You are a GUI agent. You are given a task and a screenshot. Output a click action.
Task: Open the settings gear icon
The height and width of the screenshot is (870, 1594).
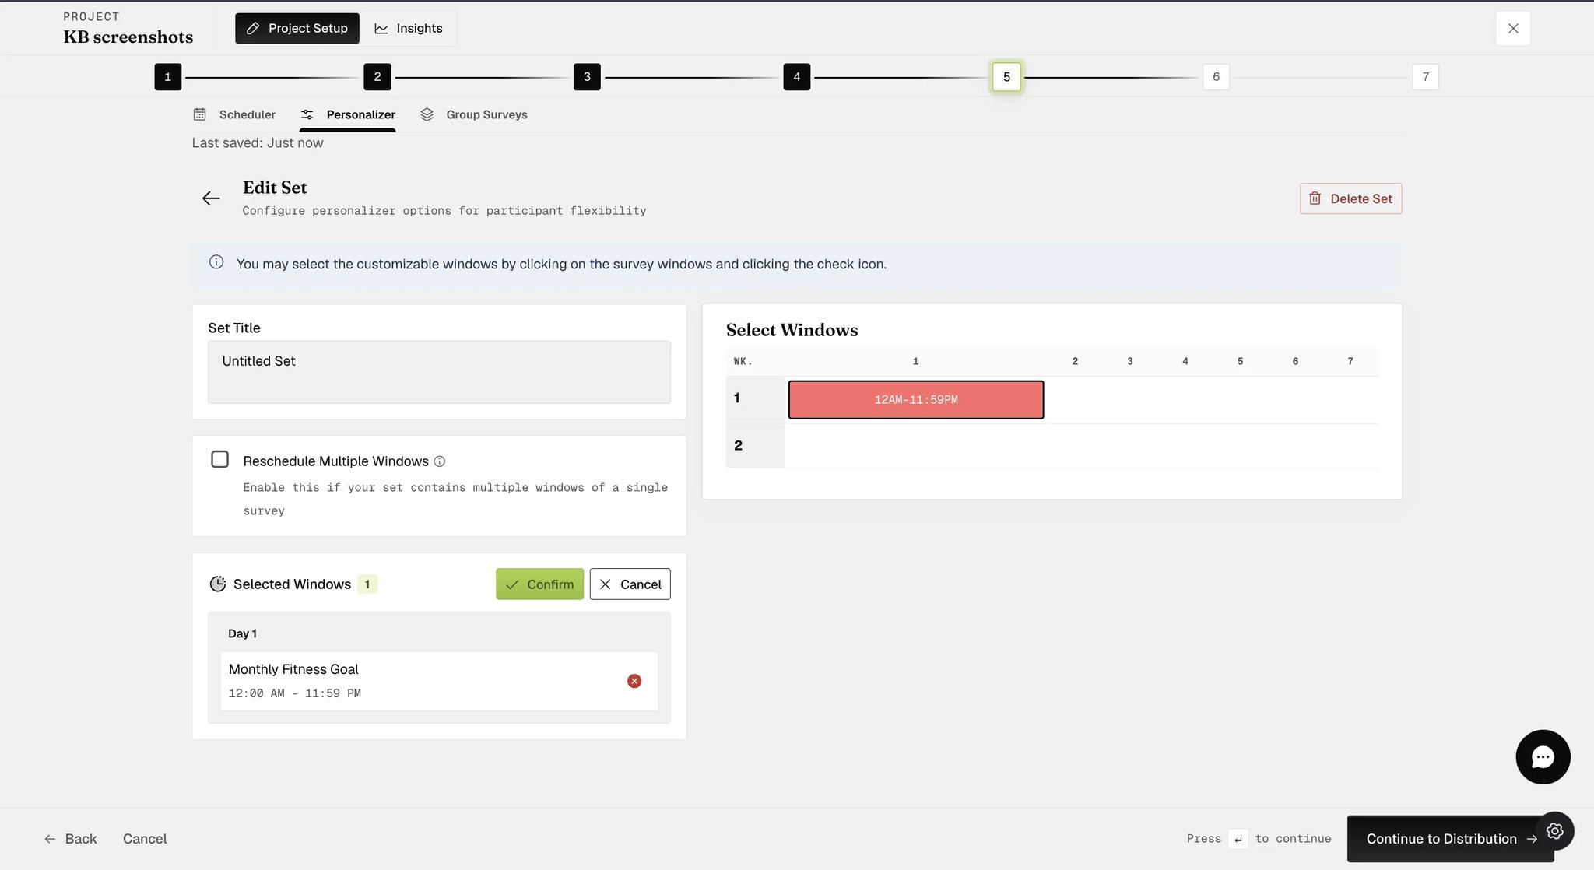tap(1554, 831)
